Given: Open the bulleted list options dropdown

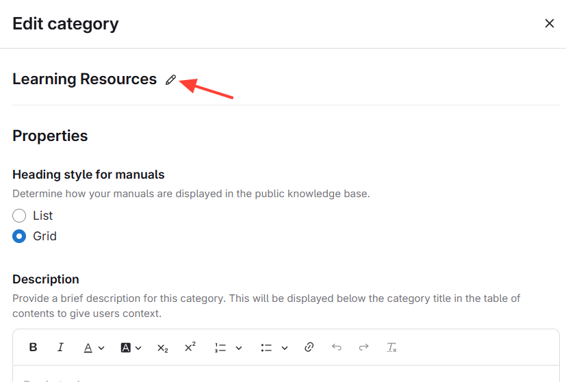Looking at the screenshot, I should pos(285,348).
